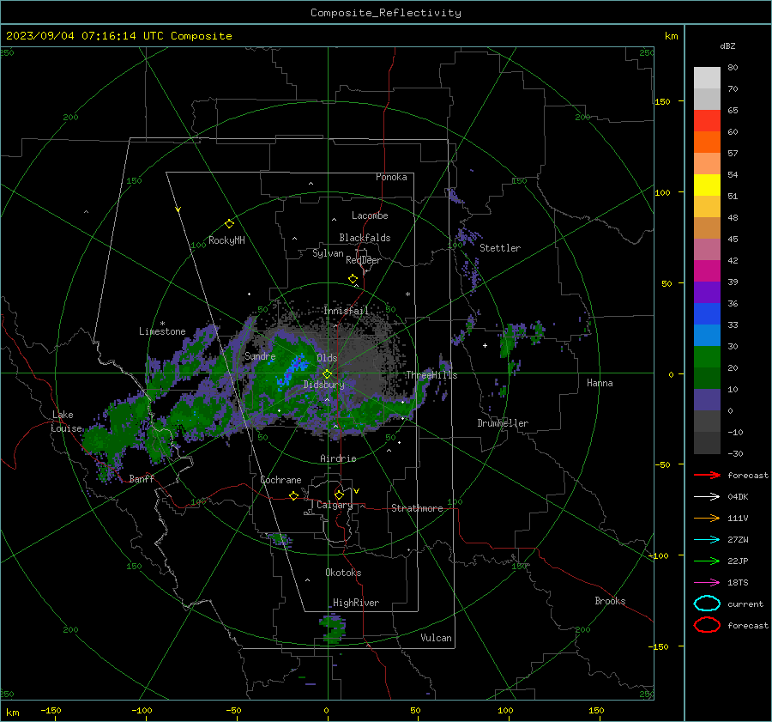Click the Drumheller city label
The height and width of the screenshot is (722, 772).
[x=503, y=423]
